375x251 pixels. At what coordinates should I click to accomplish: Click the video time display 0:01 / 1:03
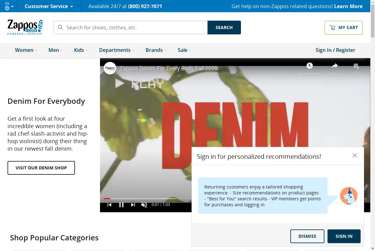pyautogui.click(x=161, y=205)
